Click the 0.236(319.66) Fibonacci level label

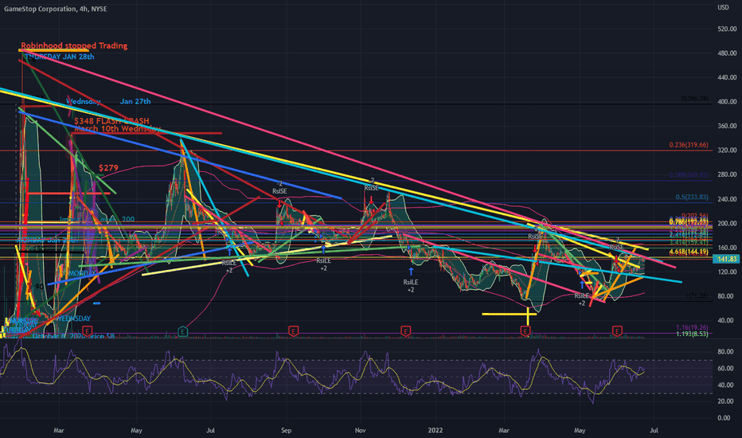[689, 145]
